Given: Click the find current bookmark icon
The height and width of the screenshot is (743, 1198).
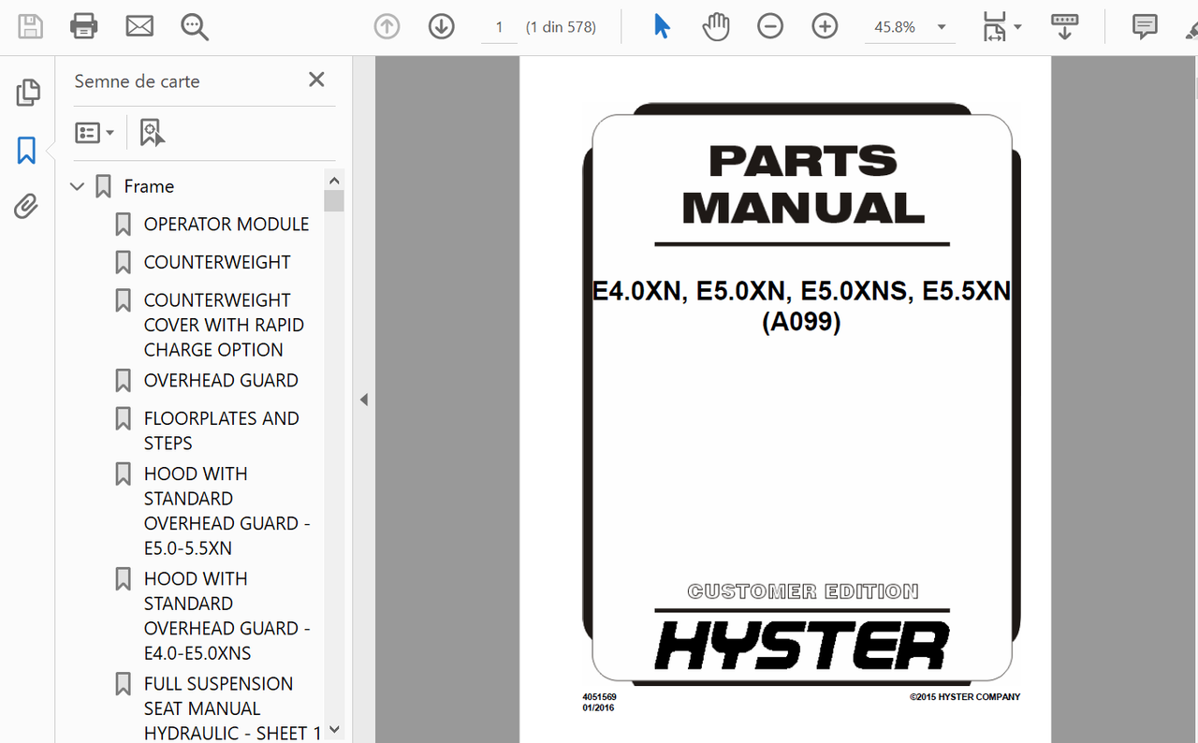Looking at the screenshot, I should pos(152,133).
